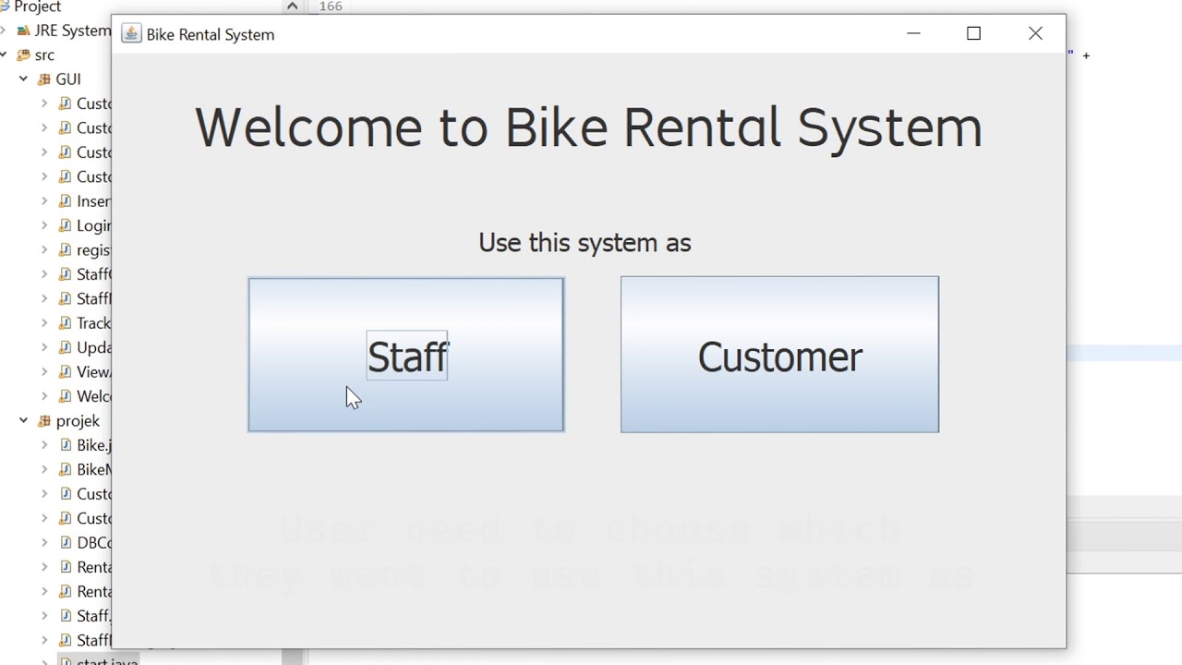
Task: Click the 'Use this system as' label
Action: (x=585, y=243)
